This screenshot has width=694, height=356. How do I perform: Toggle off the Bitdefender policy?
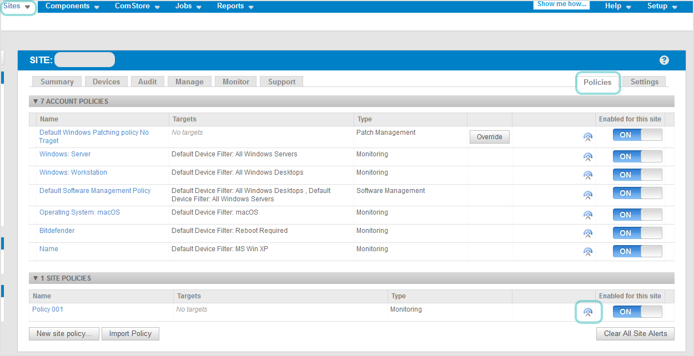(637, 232)
